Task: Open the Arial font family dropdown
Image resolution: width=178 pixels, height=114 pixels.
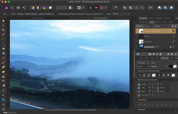Action: click(163, 63)
